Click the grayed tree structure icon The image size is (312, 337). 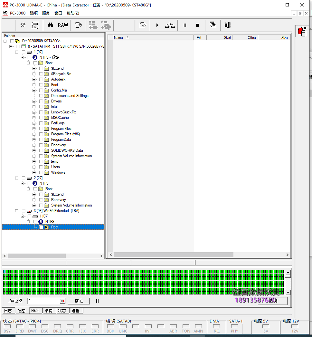point(93,25)
